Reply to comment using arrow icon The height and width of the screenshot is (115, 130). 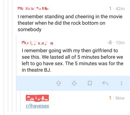[x=105, y=83]
